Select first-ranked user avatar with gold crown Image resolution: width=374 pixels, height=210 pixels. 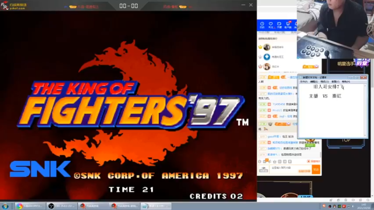click(266, 47)
